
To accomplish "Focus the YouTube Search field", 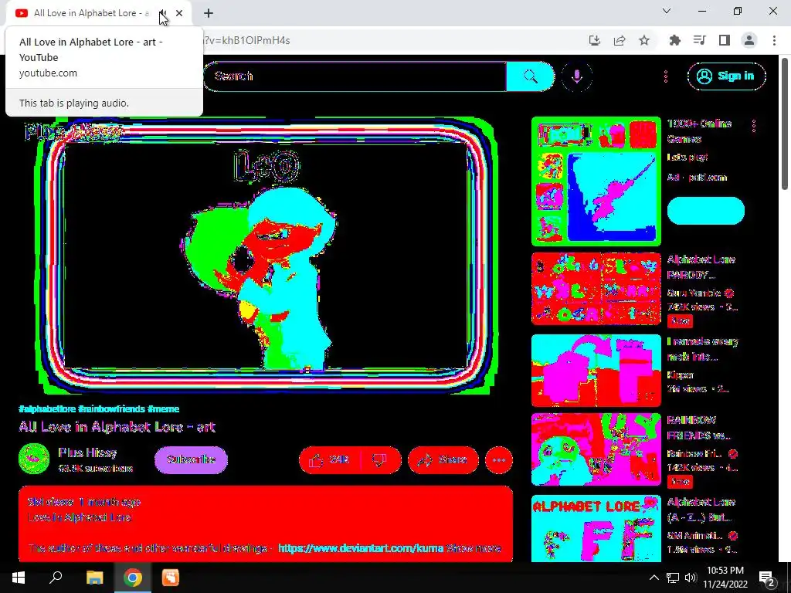I will pos(355,76).
